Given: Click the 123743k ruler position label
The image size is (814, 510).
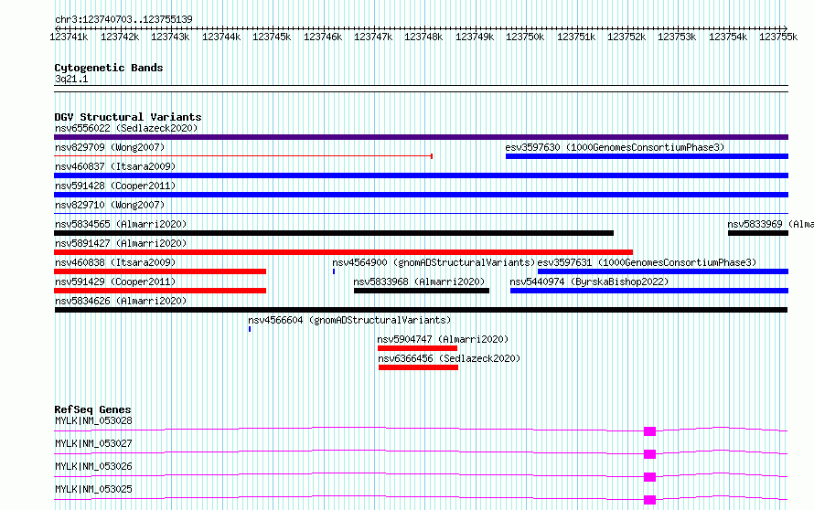Looking at the screenshot, I should 170,37.
